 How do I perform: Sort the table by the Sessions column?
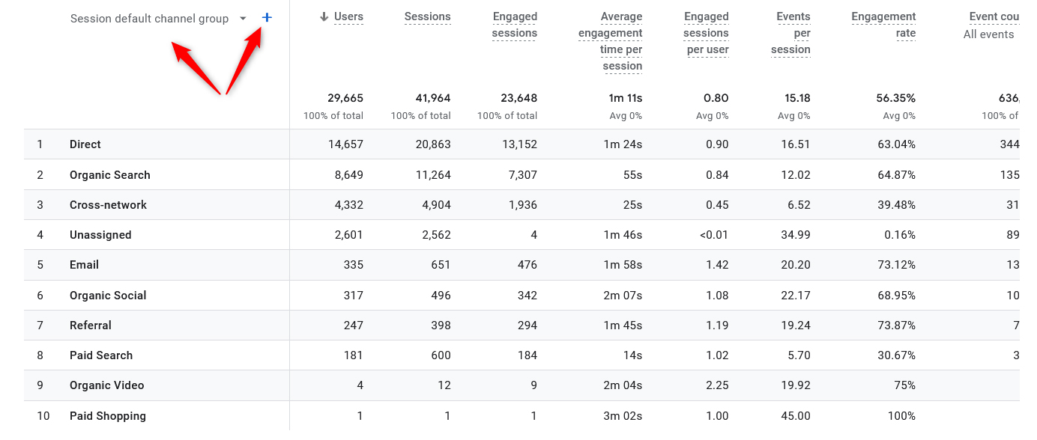point(428,16)
